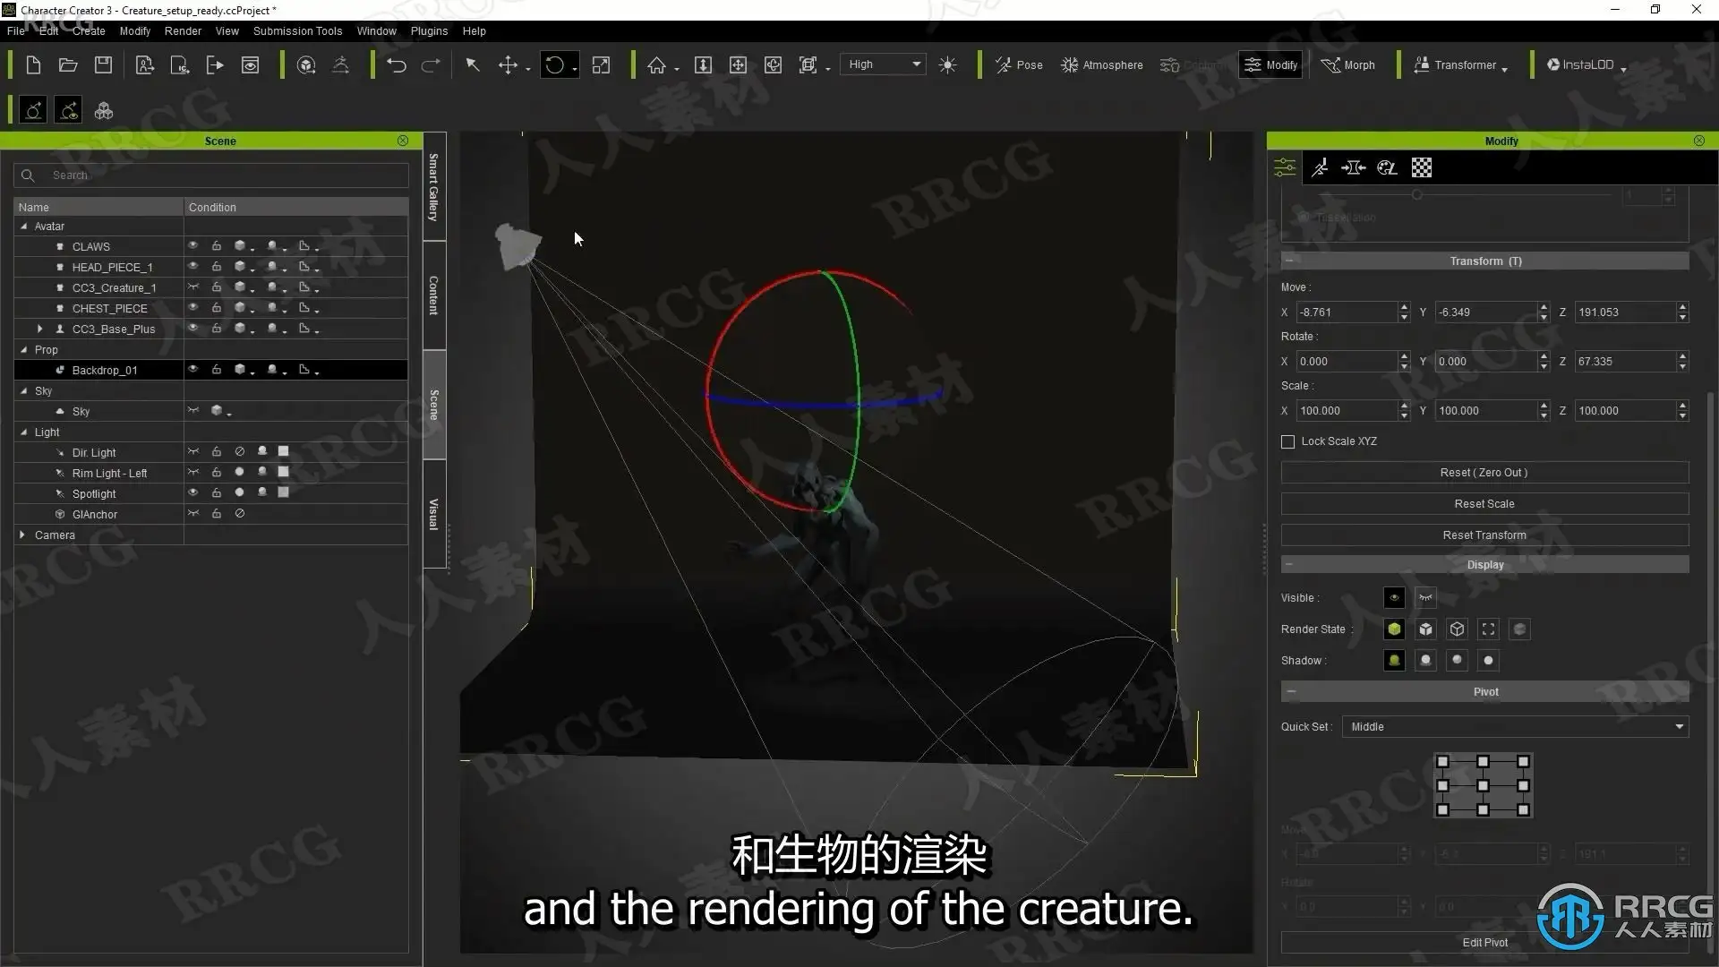Choose the Scale tool icon

click(602, 64)
